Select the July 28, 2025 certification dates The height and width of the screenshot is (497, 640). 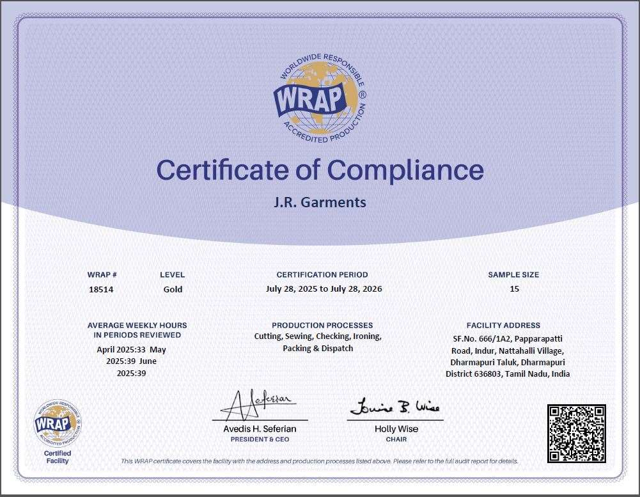324,289
